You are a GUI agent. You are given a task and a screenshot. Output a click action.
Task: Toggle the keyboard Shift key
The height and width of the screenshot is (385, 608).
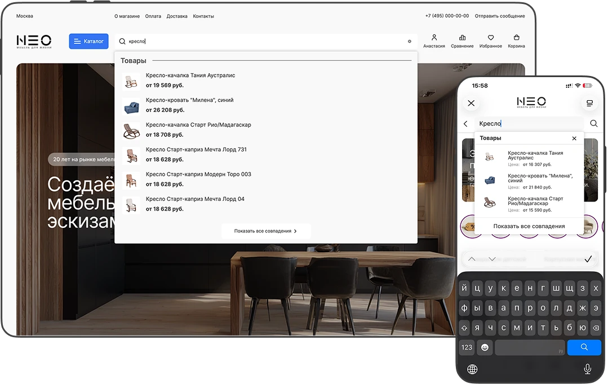[464, 328]
